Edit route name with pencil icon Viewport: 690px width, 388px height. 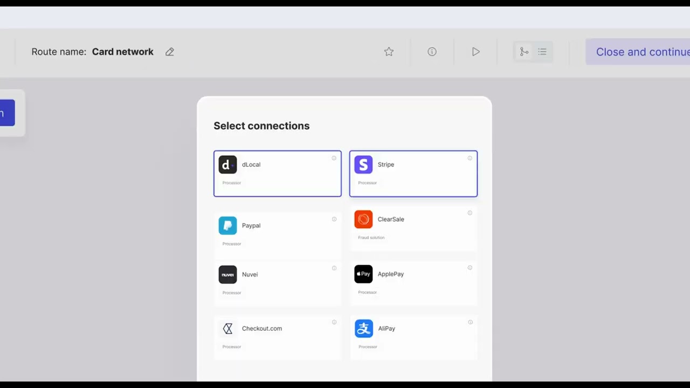[170, 52]
